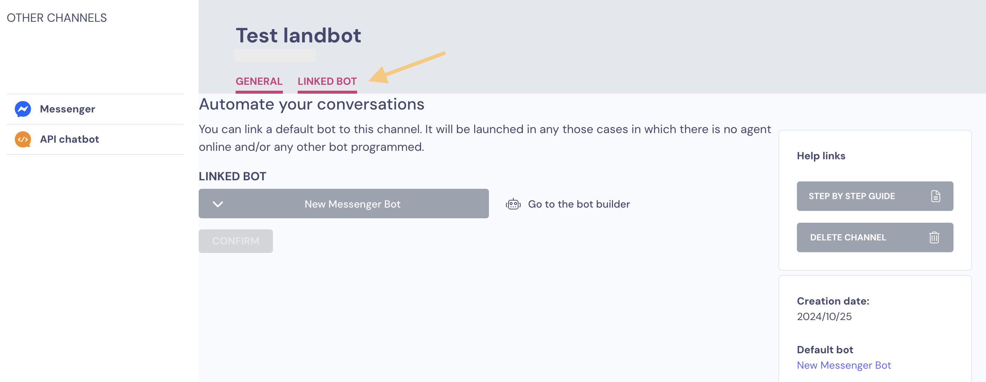The height and width of the screenshot is (382, 986).
Task: Open the Step by Step Guide
Action: click(874, 196)
